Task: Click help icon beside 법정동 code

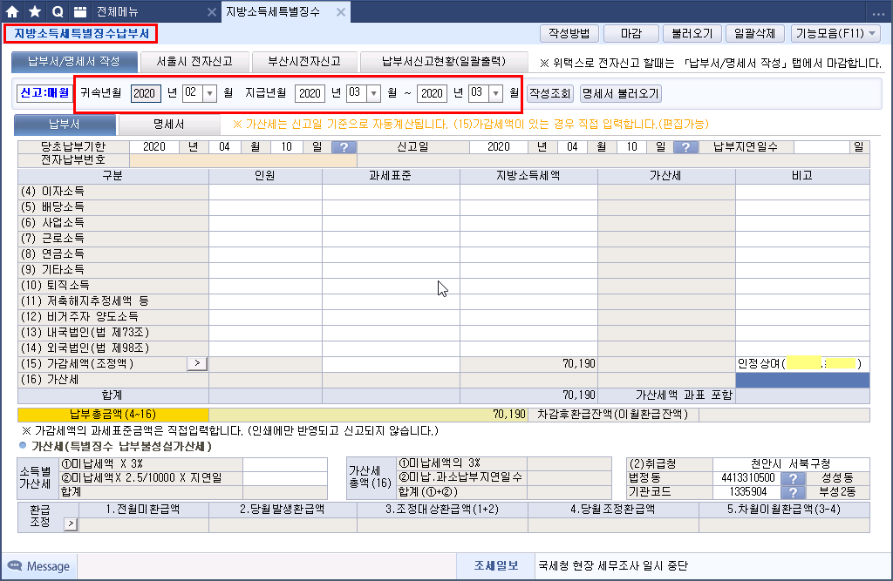Action: point(793,478)
